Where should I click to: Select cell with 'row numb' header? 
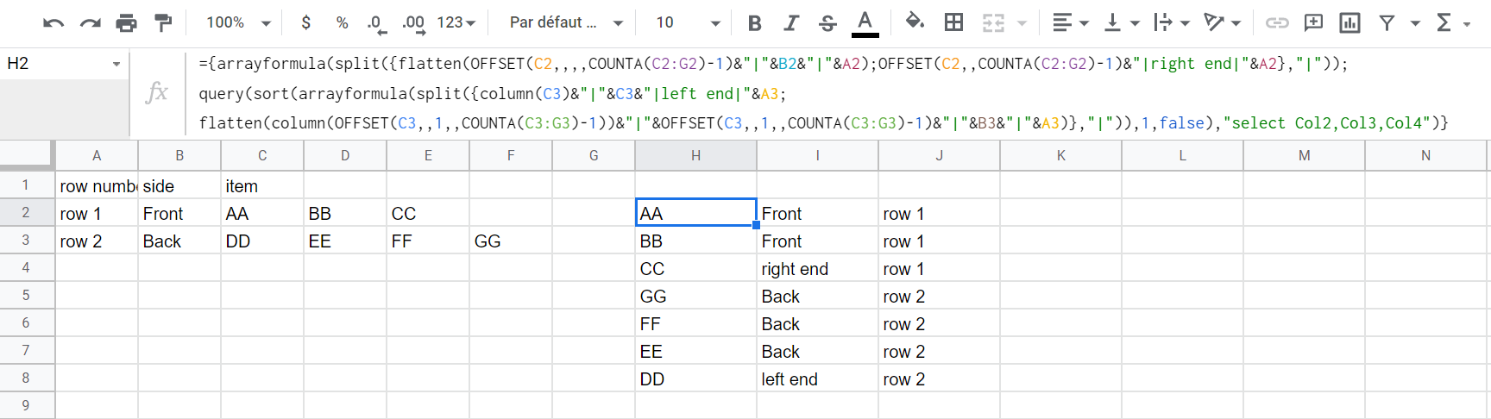(x=97, y=186)
